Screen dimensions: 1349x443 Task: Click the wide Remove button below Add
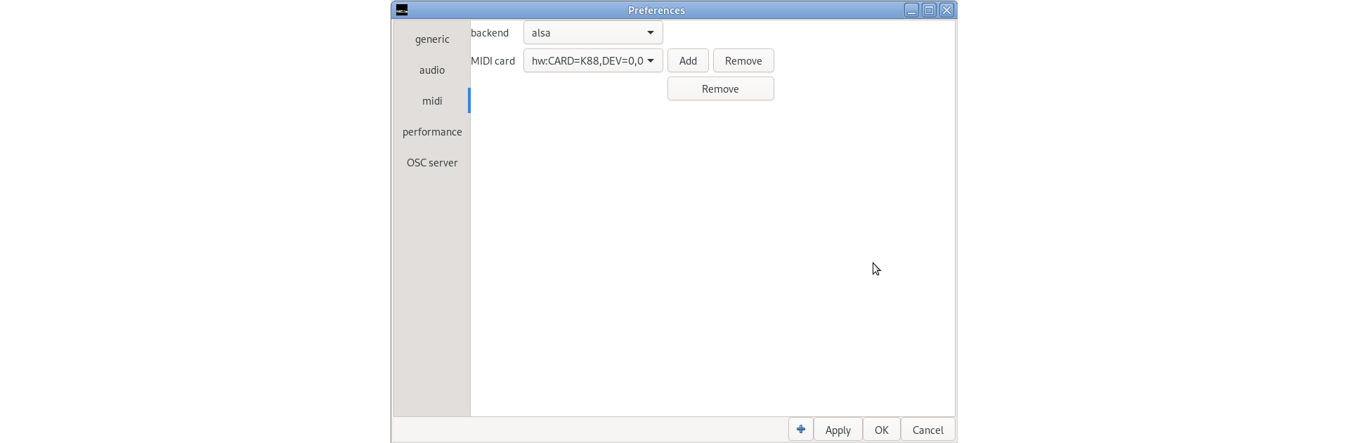[x=720, y=89]
